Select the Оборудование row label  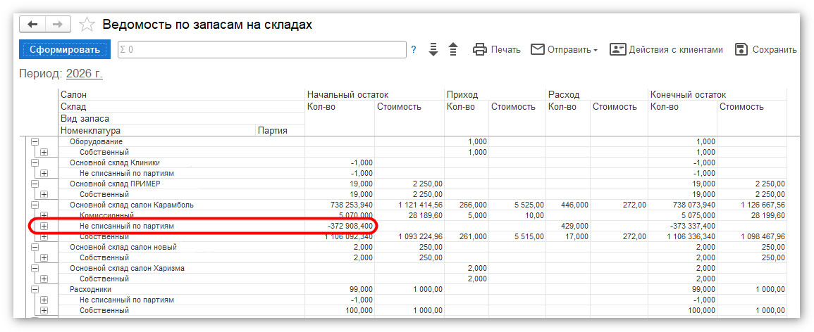click(96, 141)
